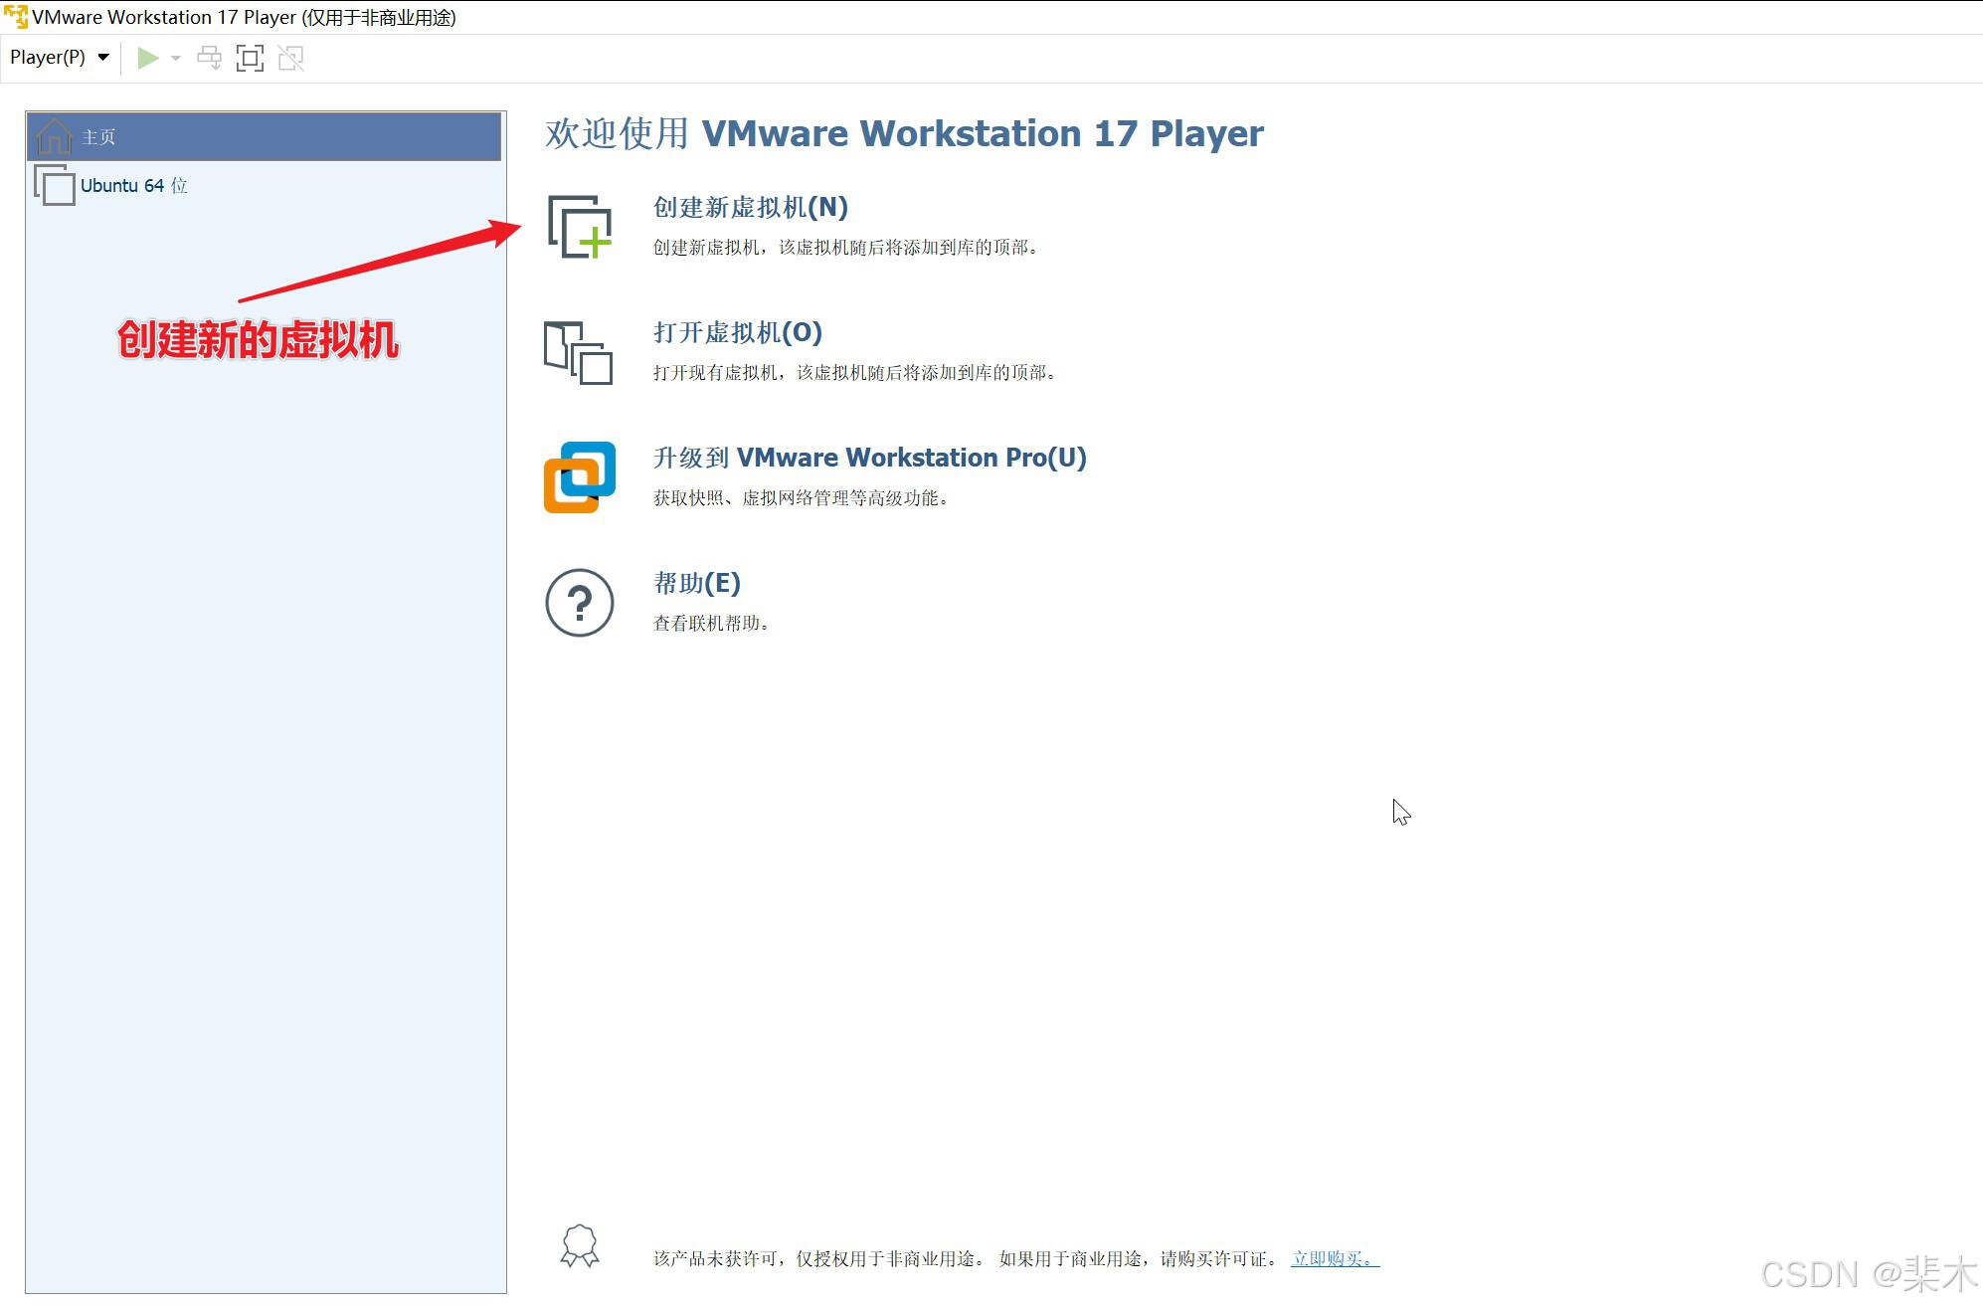Screen dimensions: 1983x1308
Task: Select the 主页 home entry in library
Action: tap(264, 136)
